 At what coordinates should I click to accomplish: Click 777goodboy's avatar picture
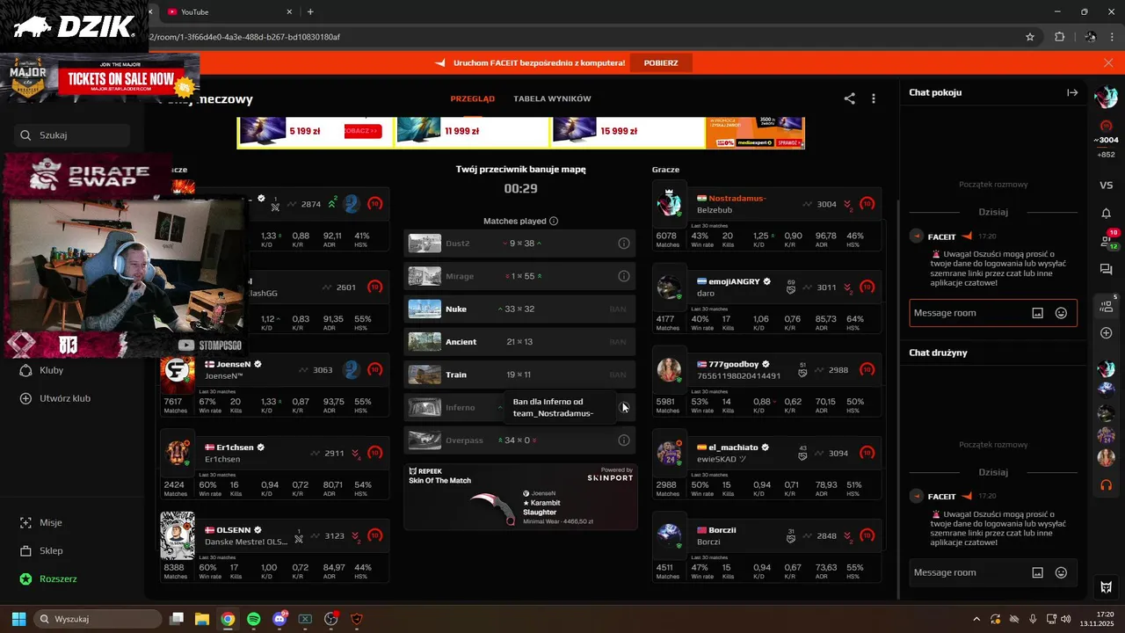click(x=669, y=370)
